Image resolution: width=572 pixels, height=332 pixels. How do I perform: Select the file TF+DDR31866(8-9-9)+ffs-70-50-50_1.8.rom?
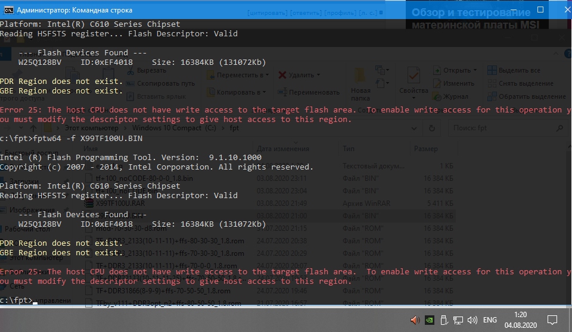(x=163, y=291)
